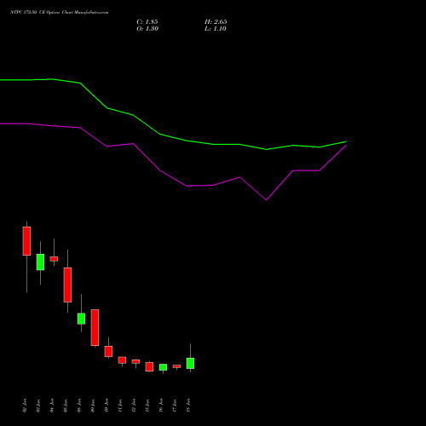
Task: Select the '08 Jun' date label on the axis
Action: point(79,406)
